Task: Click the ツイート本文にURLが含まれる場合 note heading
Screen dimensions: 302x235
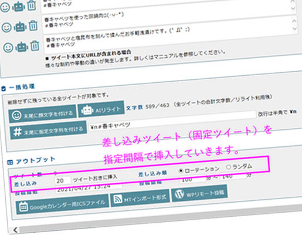Action: pyautogui.click(x=91, y=55)
